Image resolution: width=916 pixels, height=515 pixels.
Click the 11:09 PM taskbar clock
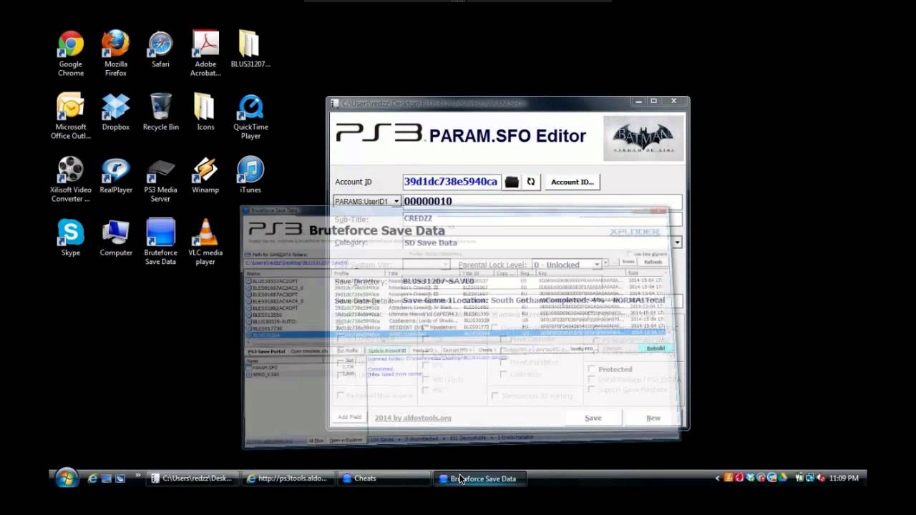(844, 478)
